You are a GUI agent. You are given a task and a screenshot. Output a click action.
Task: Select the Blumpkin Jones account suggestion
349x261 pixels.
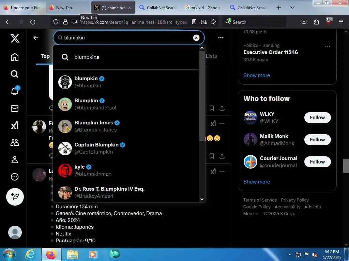[126, 126]
